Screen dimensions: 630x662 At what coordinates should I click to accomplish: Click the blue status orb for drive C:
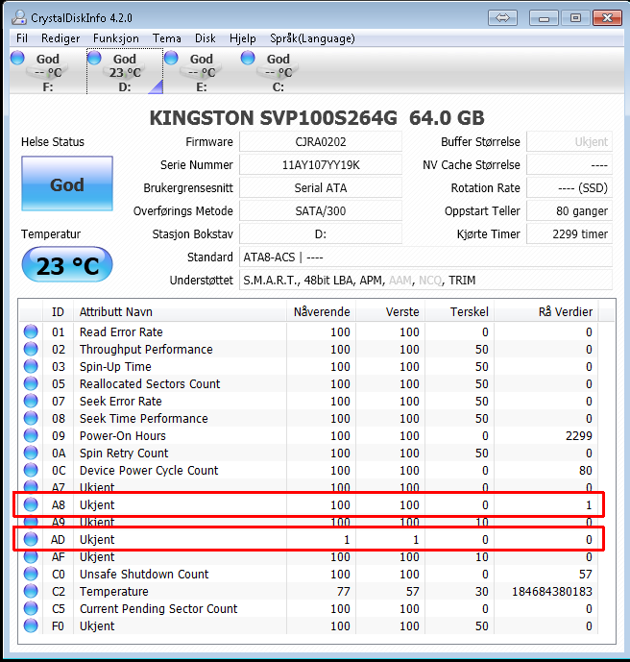point(248,58)
